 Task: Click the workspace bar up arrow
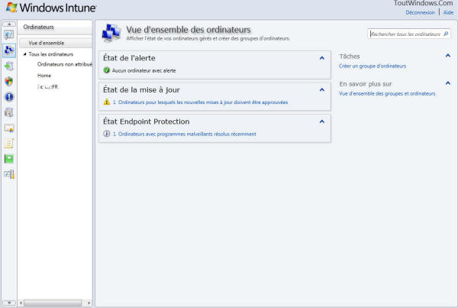point(9,24)
